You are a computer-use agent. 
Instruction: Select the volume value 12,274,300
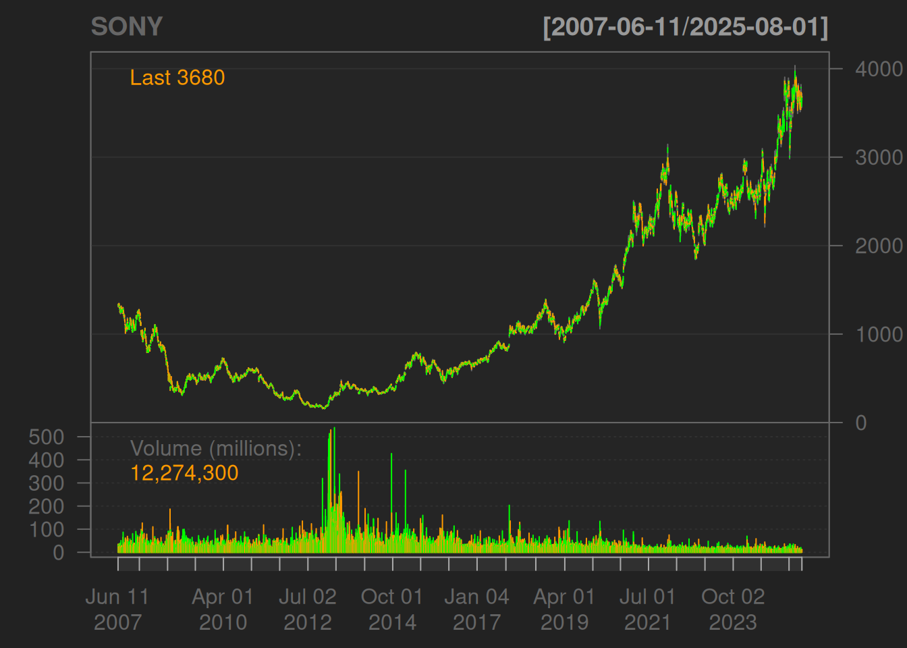(x=184, y=473)
